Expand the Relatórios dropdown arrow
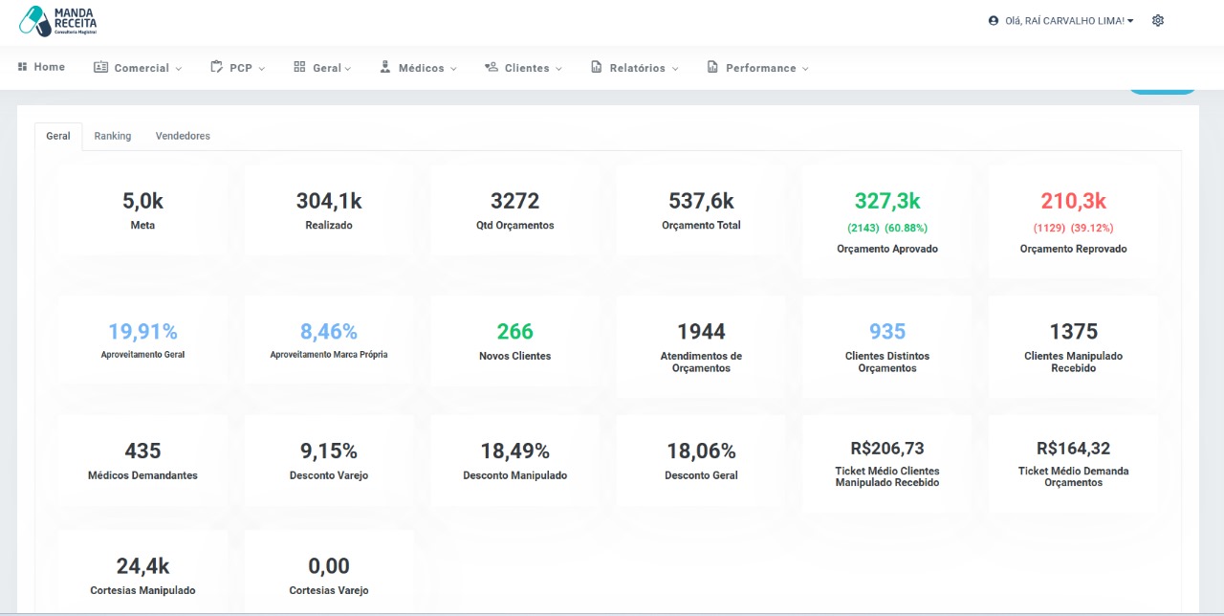The height and width of the screenshot is (616, 1224). coord(675,69)
